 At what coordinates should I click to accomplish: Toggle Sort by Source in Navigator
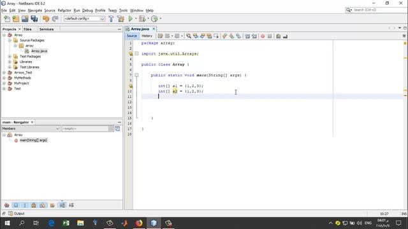click(x=71, y=205)
